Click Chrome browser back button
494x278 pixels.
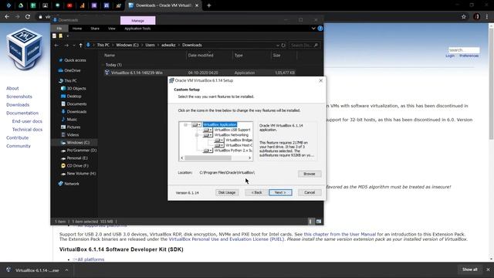pos(7,17)
